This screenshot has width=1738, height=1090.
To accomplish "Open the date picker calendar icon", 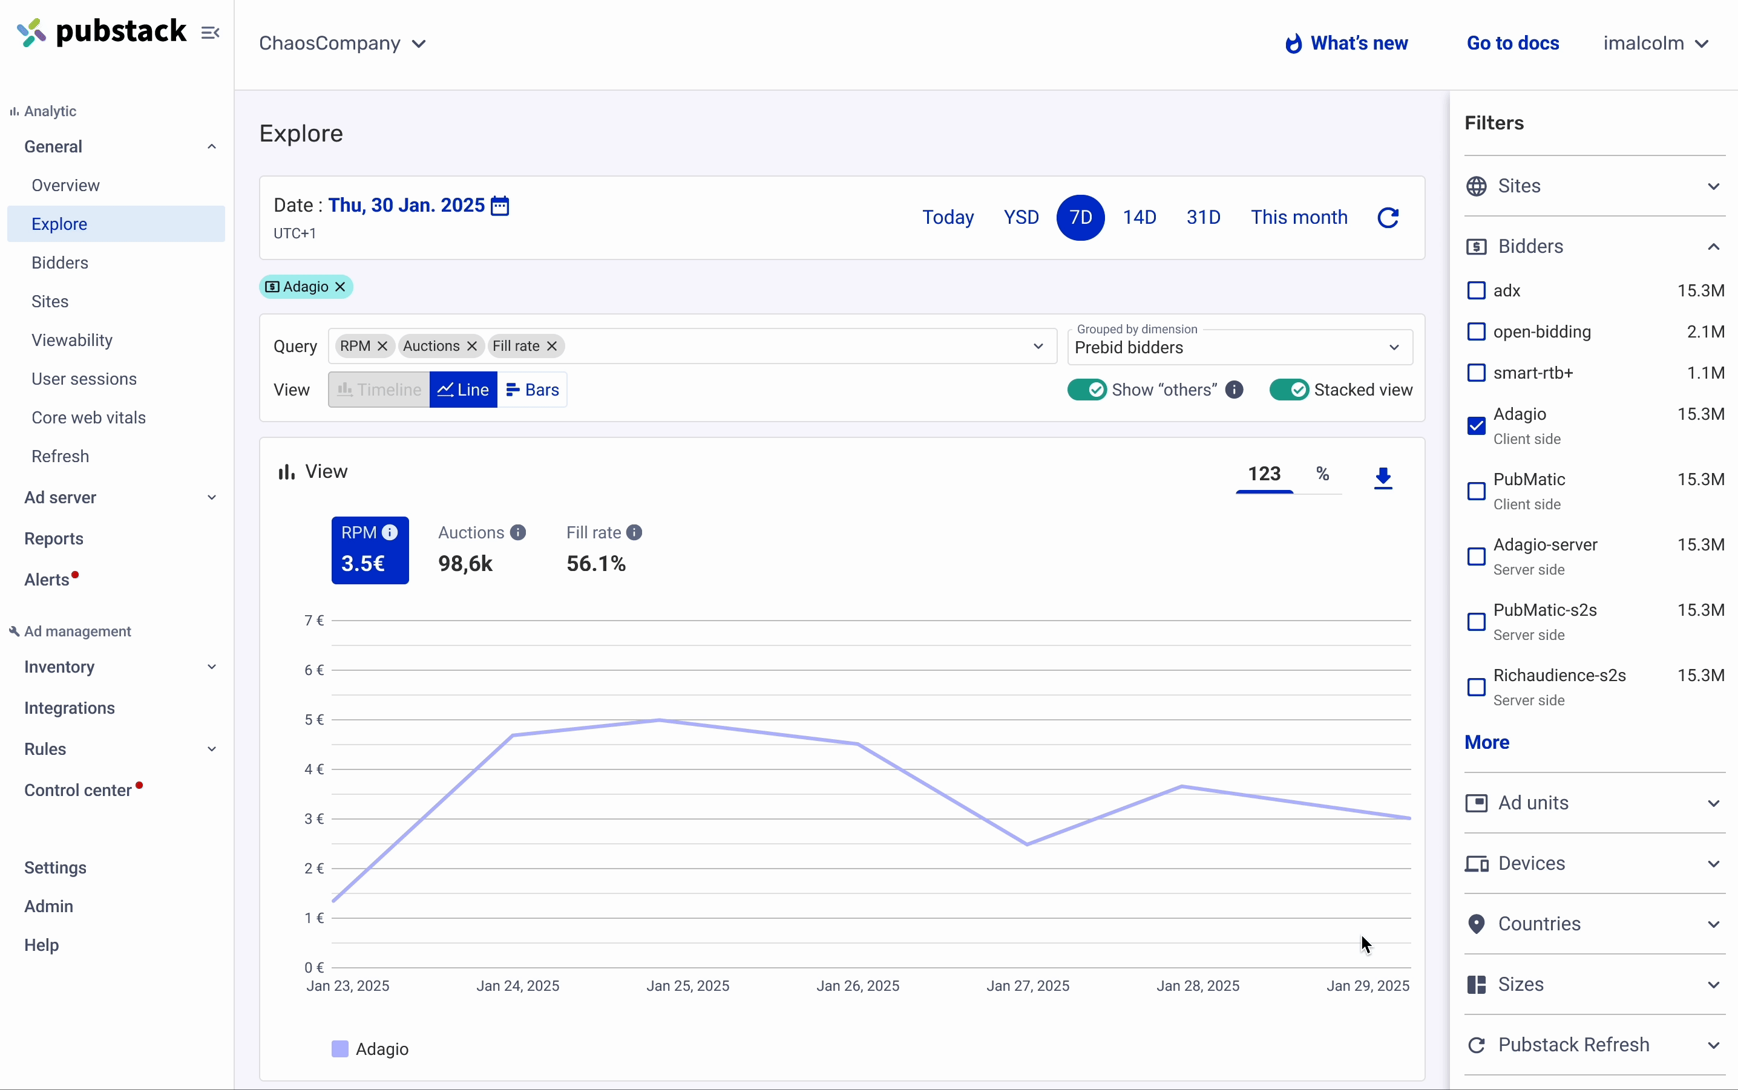I will (x=500, y=206).
